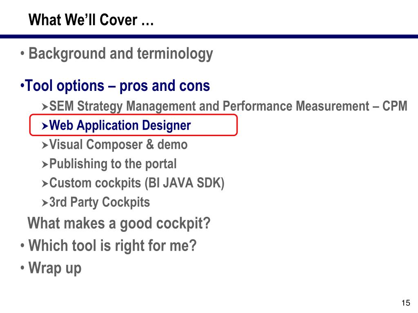Screen dimensions: 418x313
Task: Select the 'Publishing to the portal' item
Action: [113, 164]
